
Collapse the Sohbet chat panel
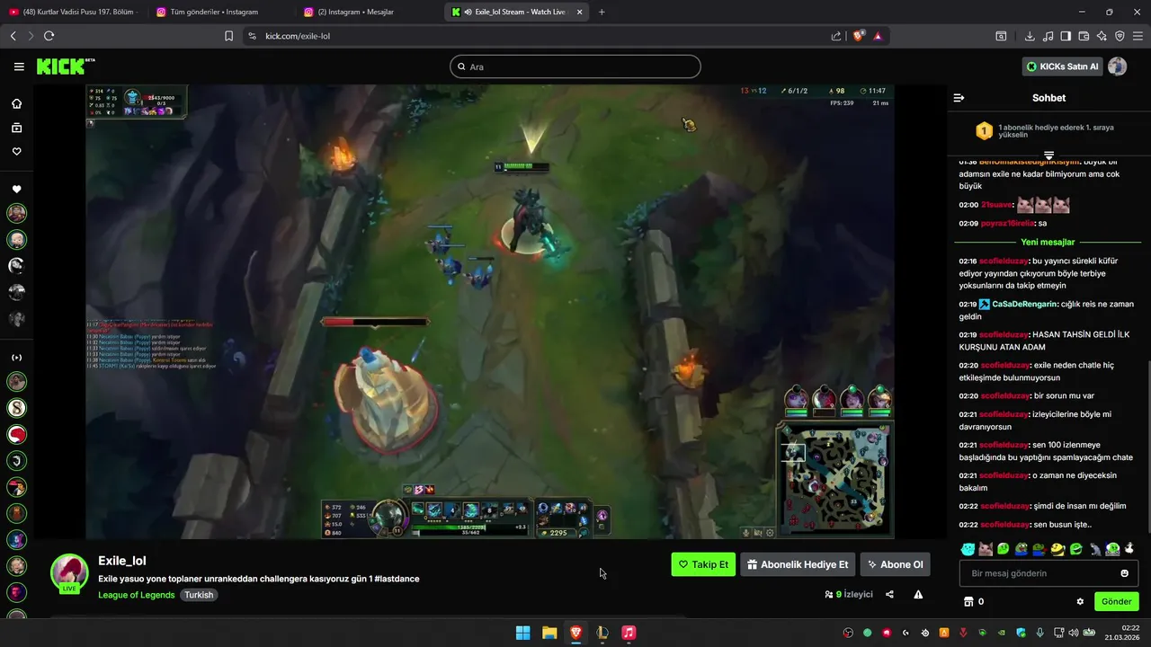[x=959, y=98]
